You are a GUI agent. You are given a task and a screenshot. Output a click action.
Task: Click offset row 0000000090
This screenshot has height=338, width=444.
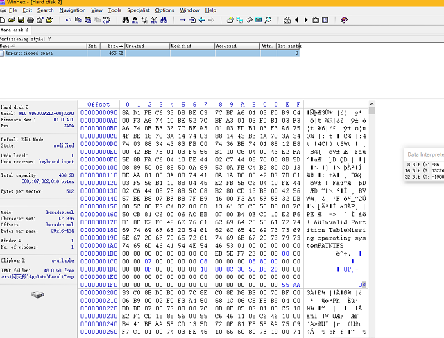[x=99, y=112]
